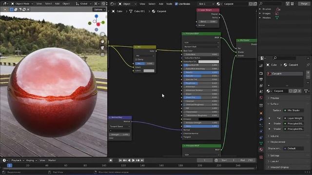
Task: Open the Tangent Space dropdown in Normal Map node
Action: click(120, 126)
